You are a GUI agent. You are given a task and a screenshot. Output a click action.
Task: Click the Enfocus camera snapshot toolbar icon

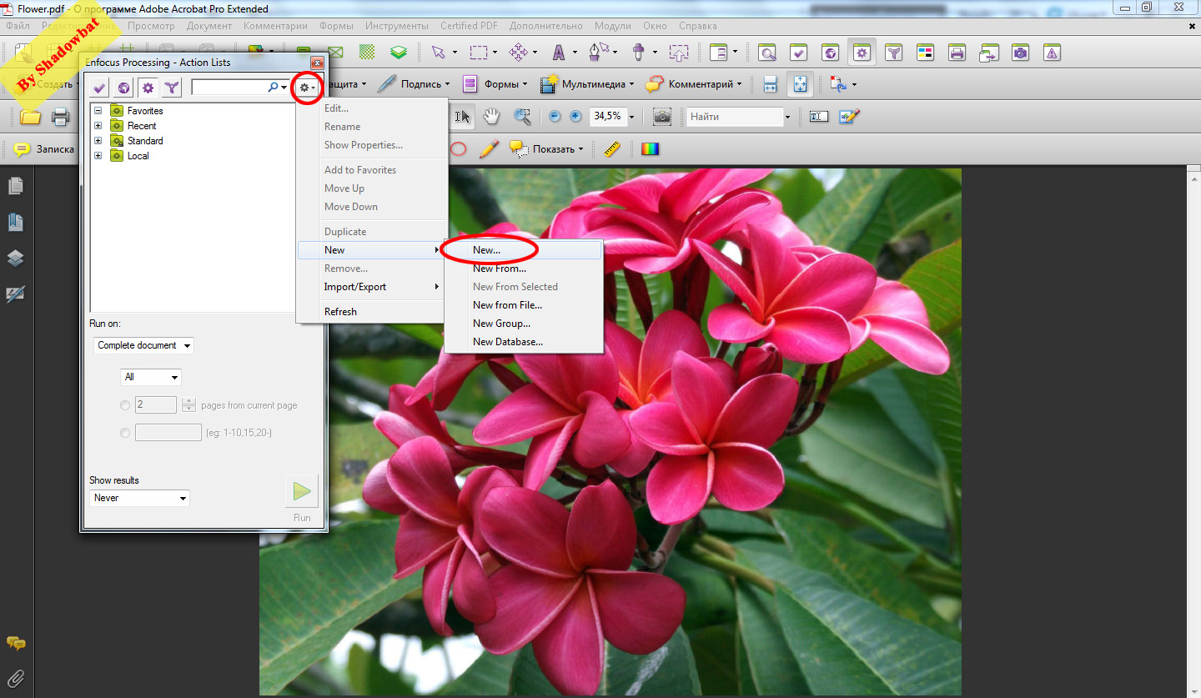pyautogui.click(x=1020, y=53)
